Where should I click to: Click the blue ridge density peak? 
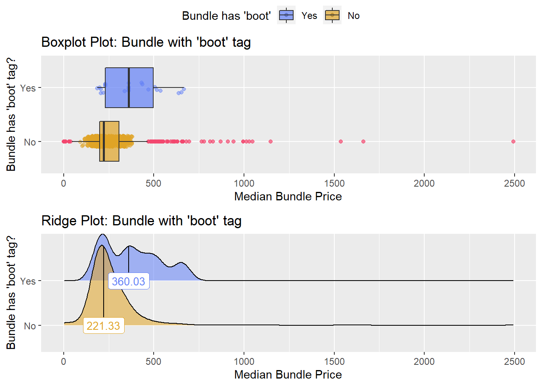(102, 235)
